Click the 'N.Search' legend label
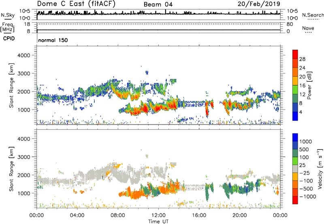Viewport: 324px width, 224px height. (x=313, y=15)
